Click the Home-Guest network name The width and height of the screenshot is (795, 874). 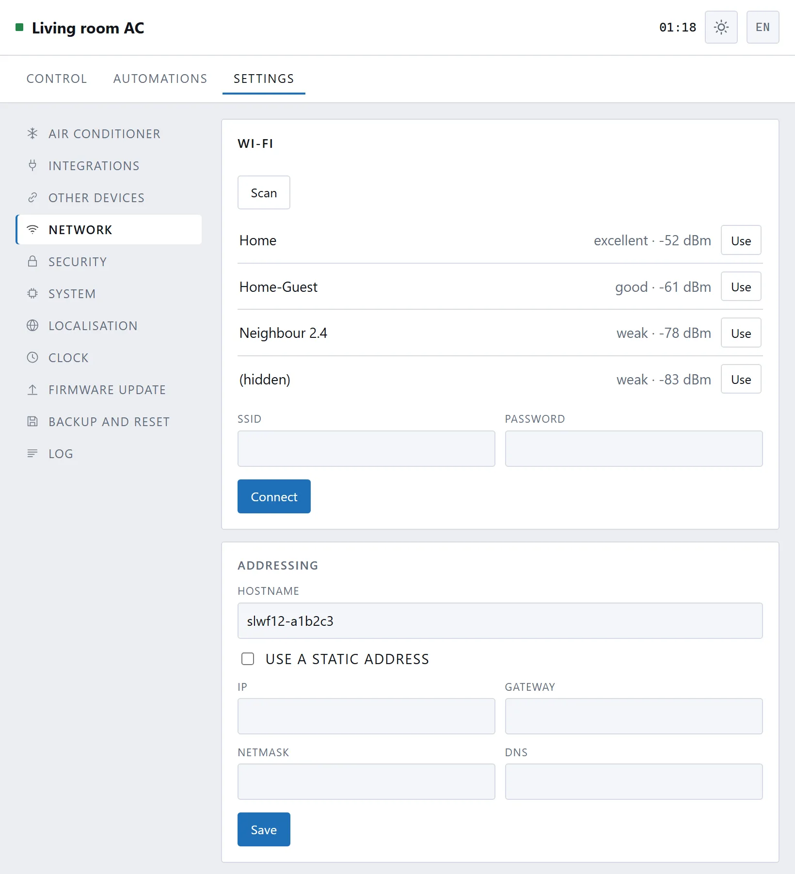coord(278,287)
